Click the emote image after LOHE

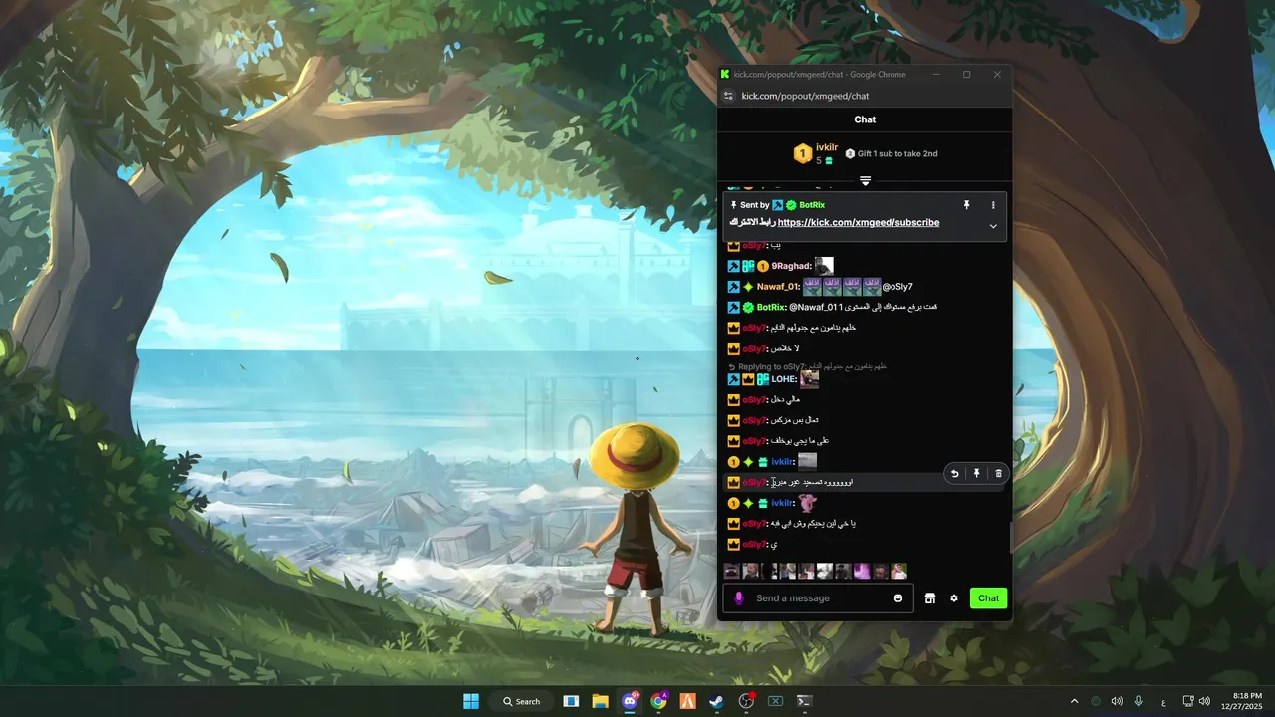(x=809, y=379)
